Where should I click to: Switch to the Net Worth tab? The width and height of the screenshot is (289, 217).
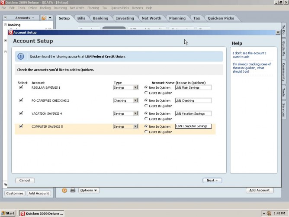click(151, 18)
